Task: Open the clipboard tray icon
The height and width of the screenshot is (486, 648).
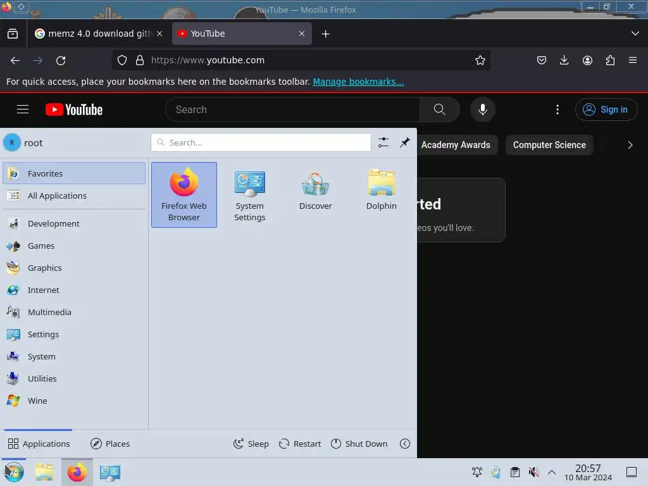Action: pyautogui.click(x=515, y=472)
